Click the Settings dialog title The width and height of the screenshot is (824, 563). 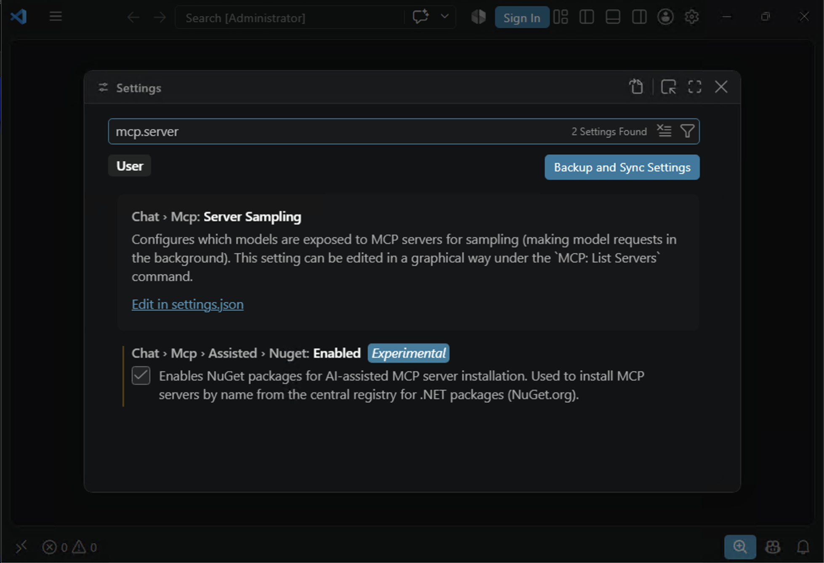click(x=138, y=88)
